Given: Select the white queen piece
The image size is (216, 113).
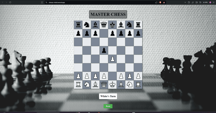Looking at the screenshot, I should click(x=104, y=84).
